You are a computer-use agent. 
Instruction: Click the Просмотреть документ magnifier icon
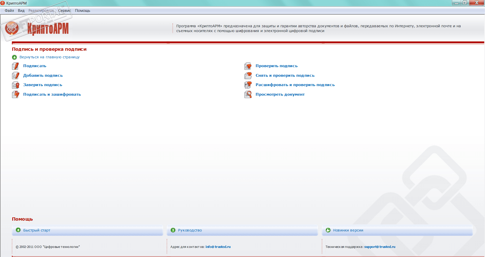pyautogui.click(x=248, y=94)
